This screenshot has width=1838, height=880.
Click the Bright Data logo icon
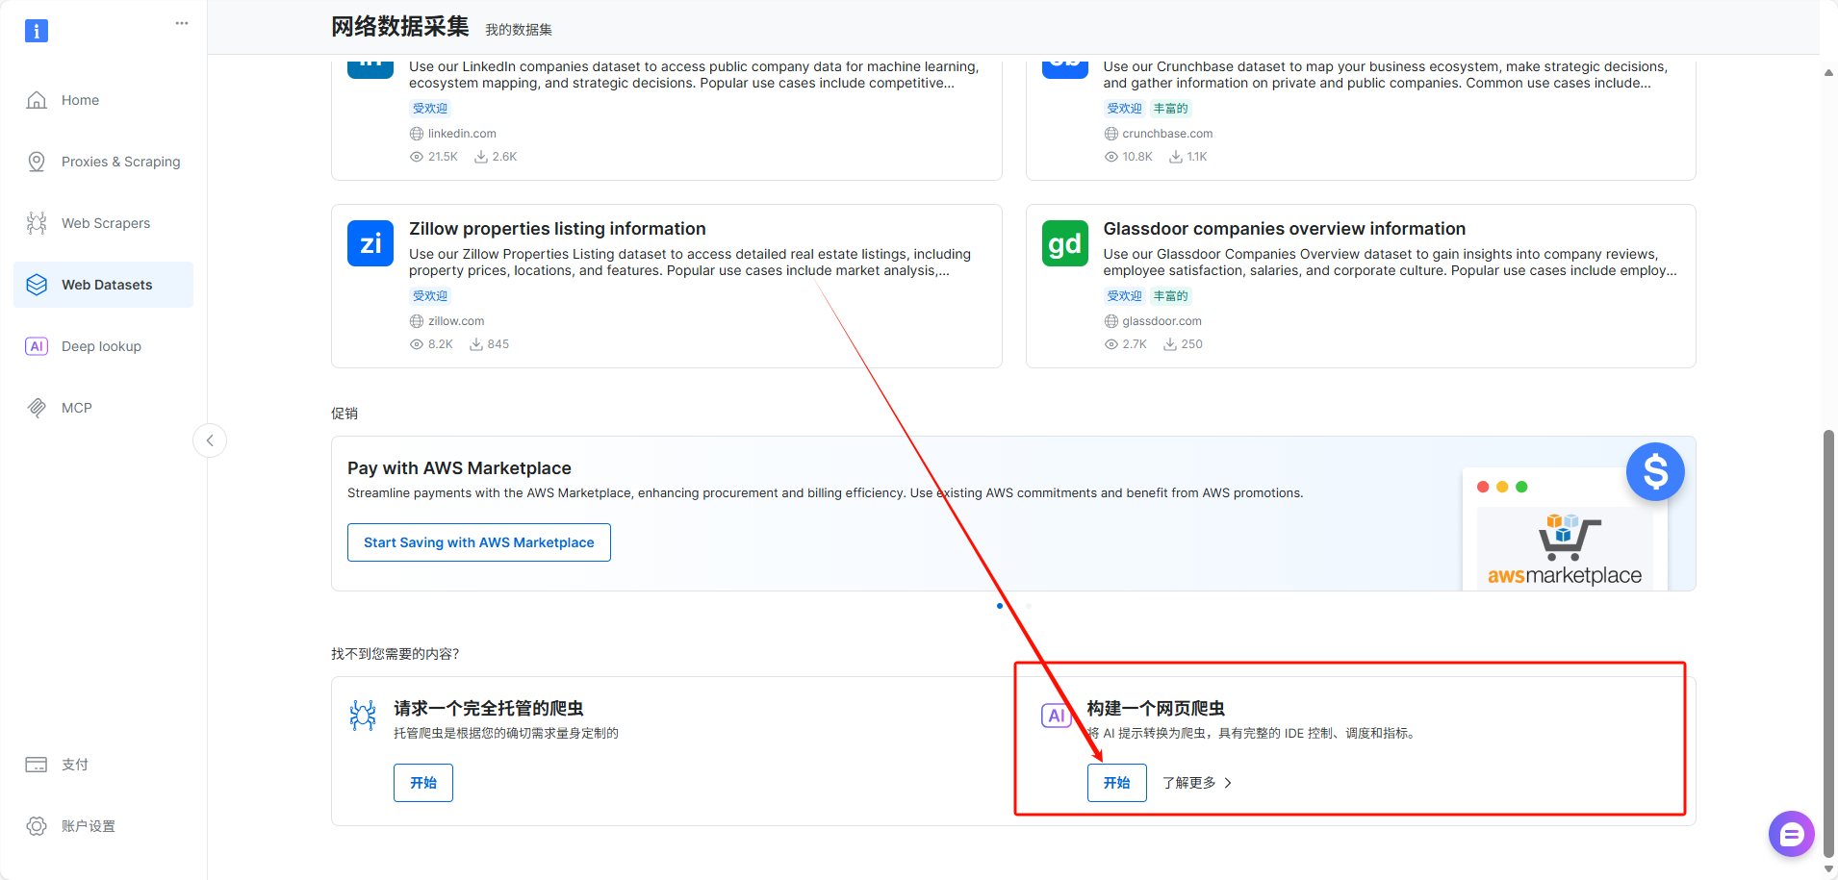point(37,31)
